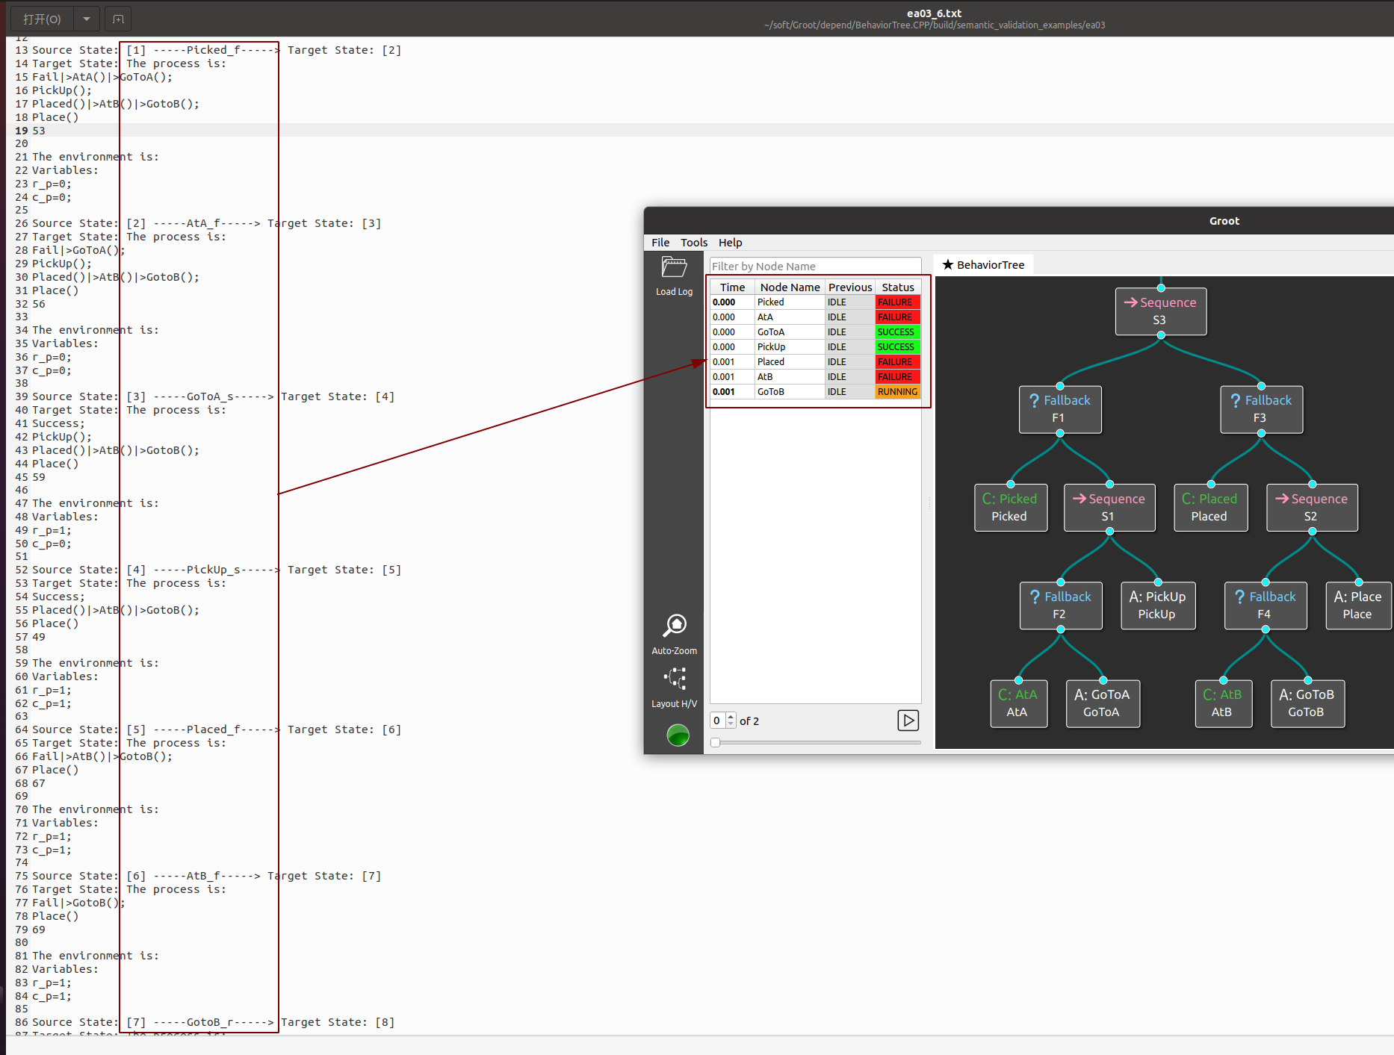Click the Load Log folder icon
This screenshot has height=1055, width=1394.
(674, 267)
